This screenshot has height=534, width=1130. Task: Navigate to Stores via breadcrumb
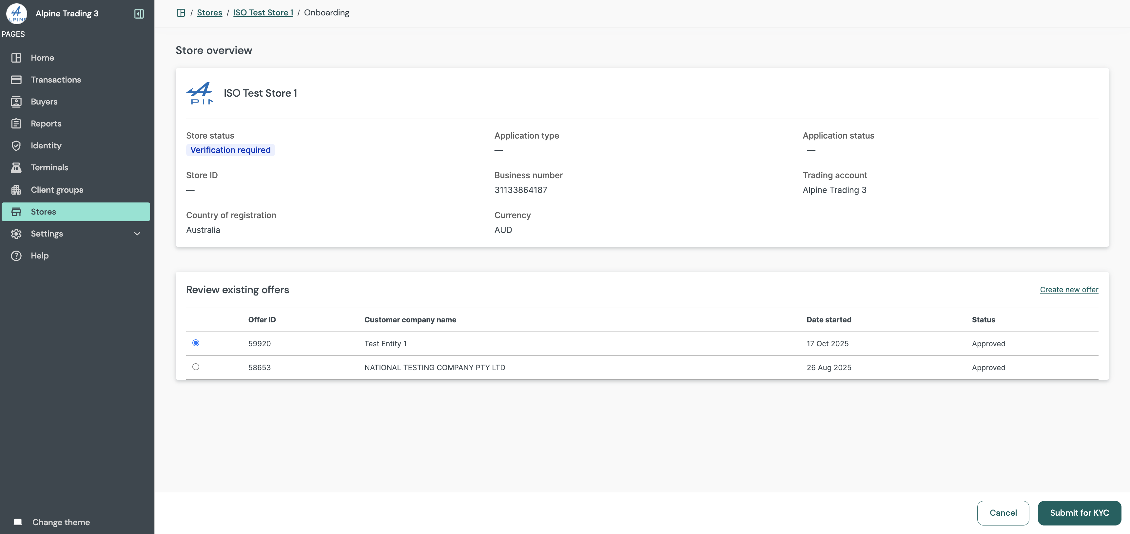click(210, 12)
